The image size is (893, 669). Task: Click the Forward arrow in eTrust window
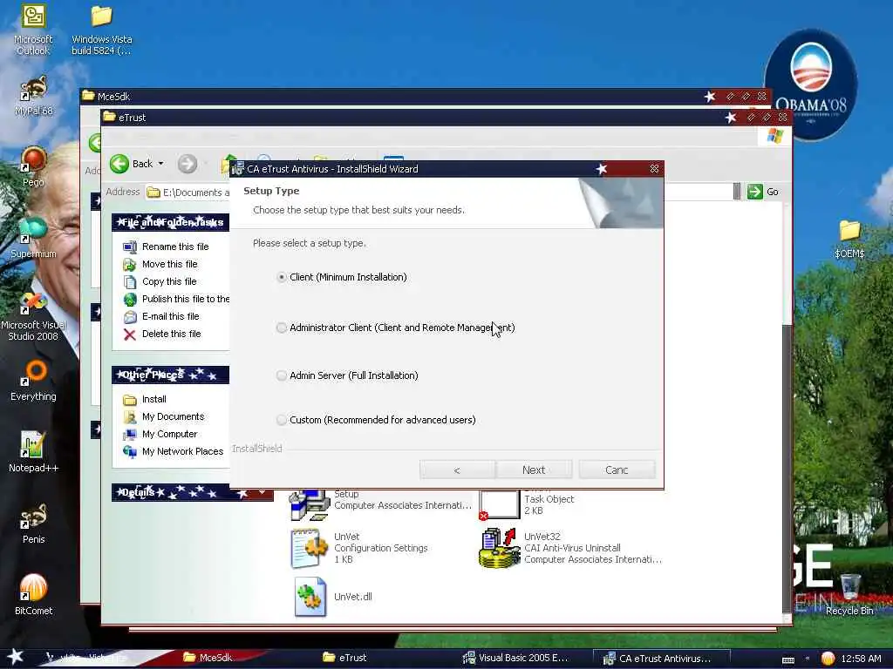pyautogui.click(x=187, y=164)
